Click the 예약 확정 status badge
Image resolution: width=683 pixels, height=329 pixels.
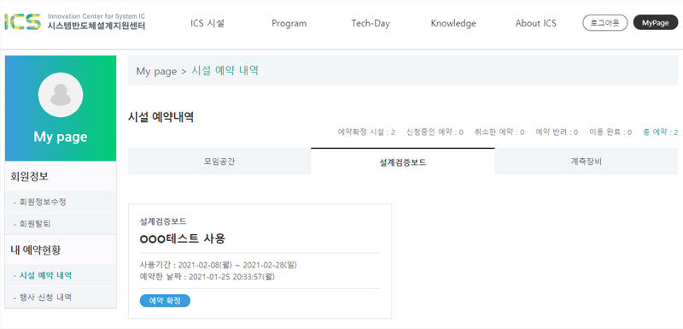coord(165,301)
